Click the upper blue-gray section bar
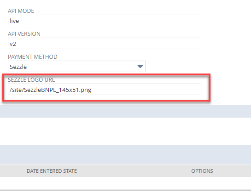Viewport: 251px width, 193px height. pyautogui.click(x=125, y=111)
